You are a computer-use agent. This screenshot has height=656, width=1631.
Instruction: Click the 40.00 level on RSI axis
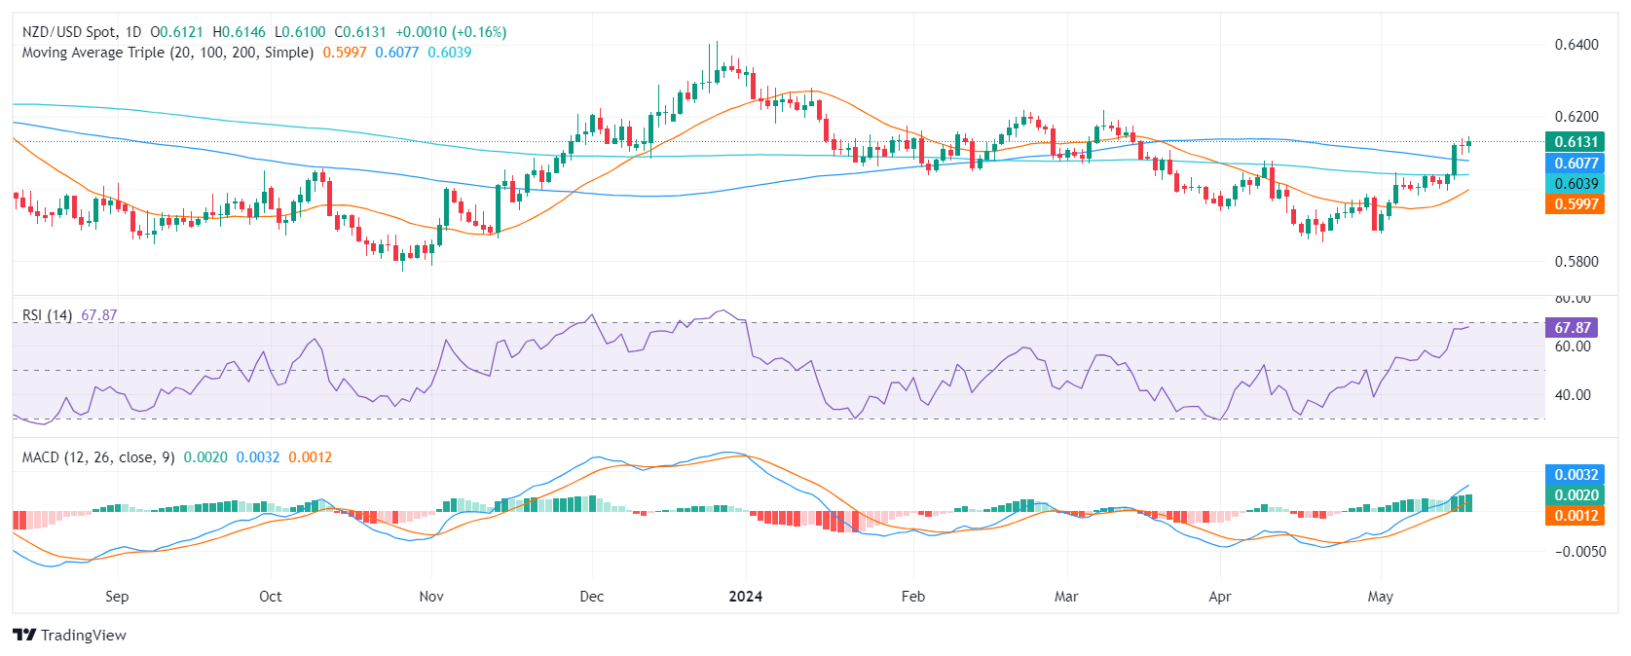click(x=1573, y=395)
